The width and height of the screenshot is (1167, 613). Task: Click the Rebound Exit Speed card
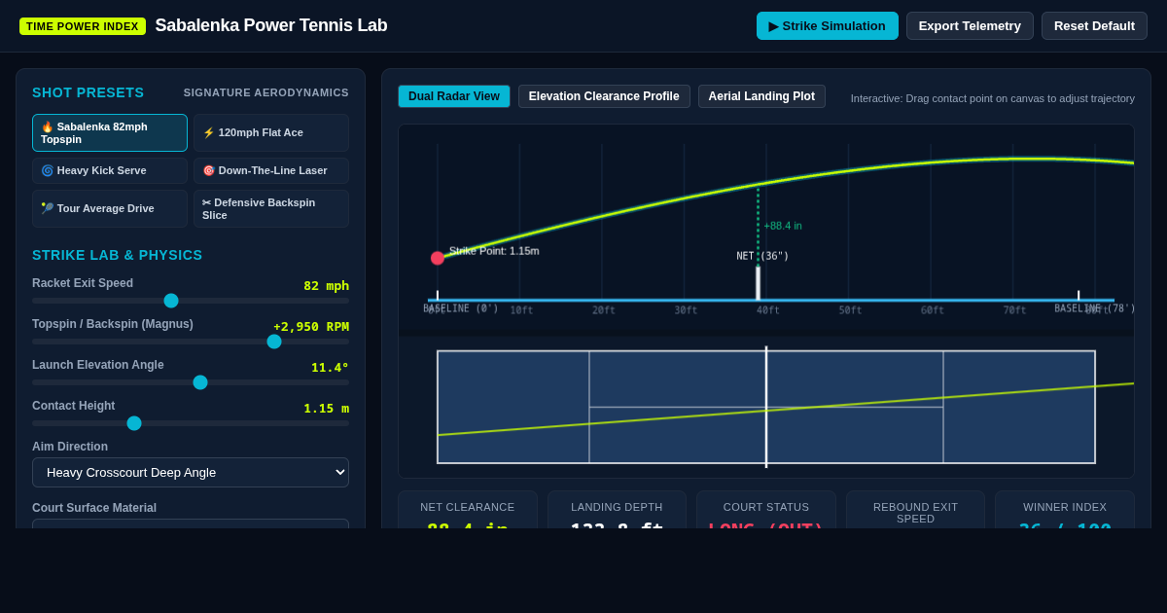tap(915, 510)
